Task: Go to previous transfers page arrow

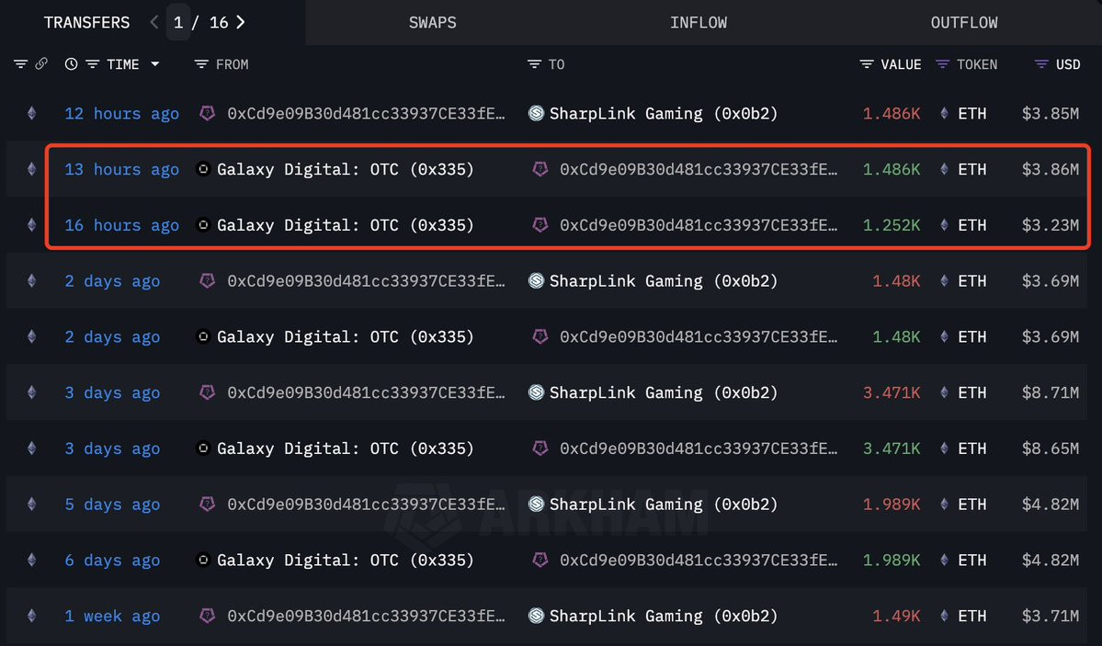Action: point(154,22)
